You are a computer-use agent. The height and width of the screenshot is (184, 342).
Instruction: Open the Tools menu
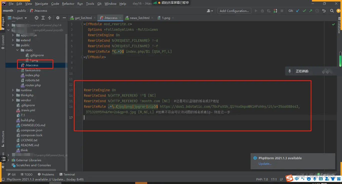[x=90, y=4]
